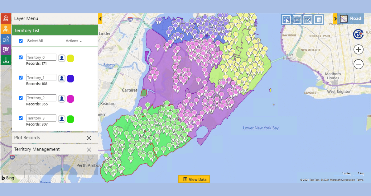
Task: Click the 'Records: 307' text
Action: 37,124
